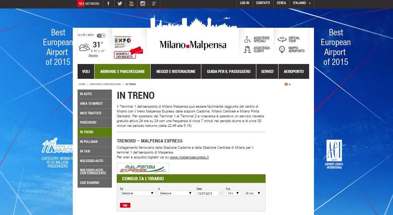
Task: Click the 360 Virtual Tour icon
Action: 282,39
